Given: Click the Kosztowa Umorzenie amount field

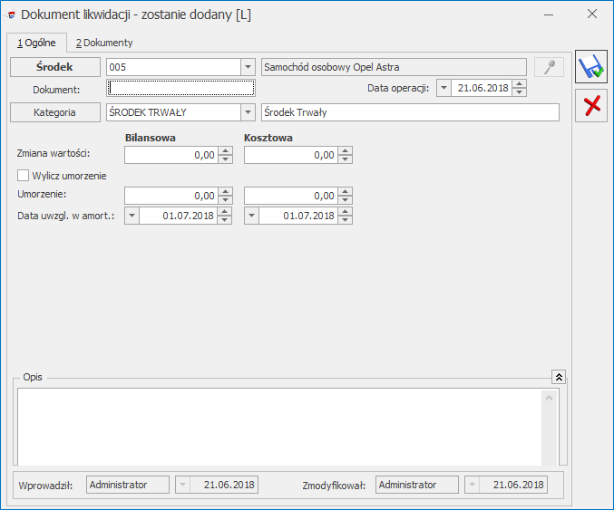Looking at the screenshot, I should (290, 196).
